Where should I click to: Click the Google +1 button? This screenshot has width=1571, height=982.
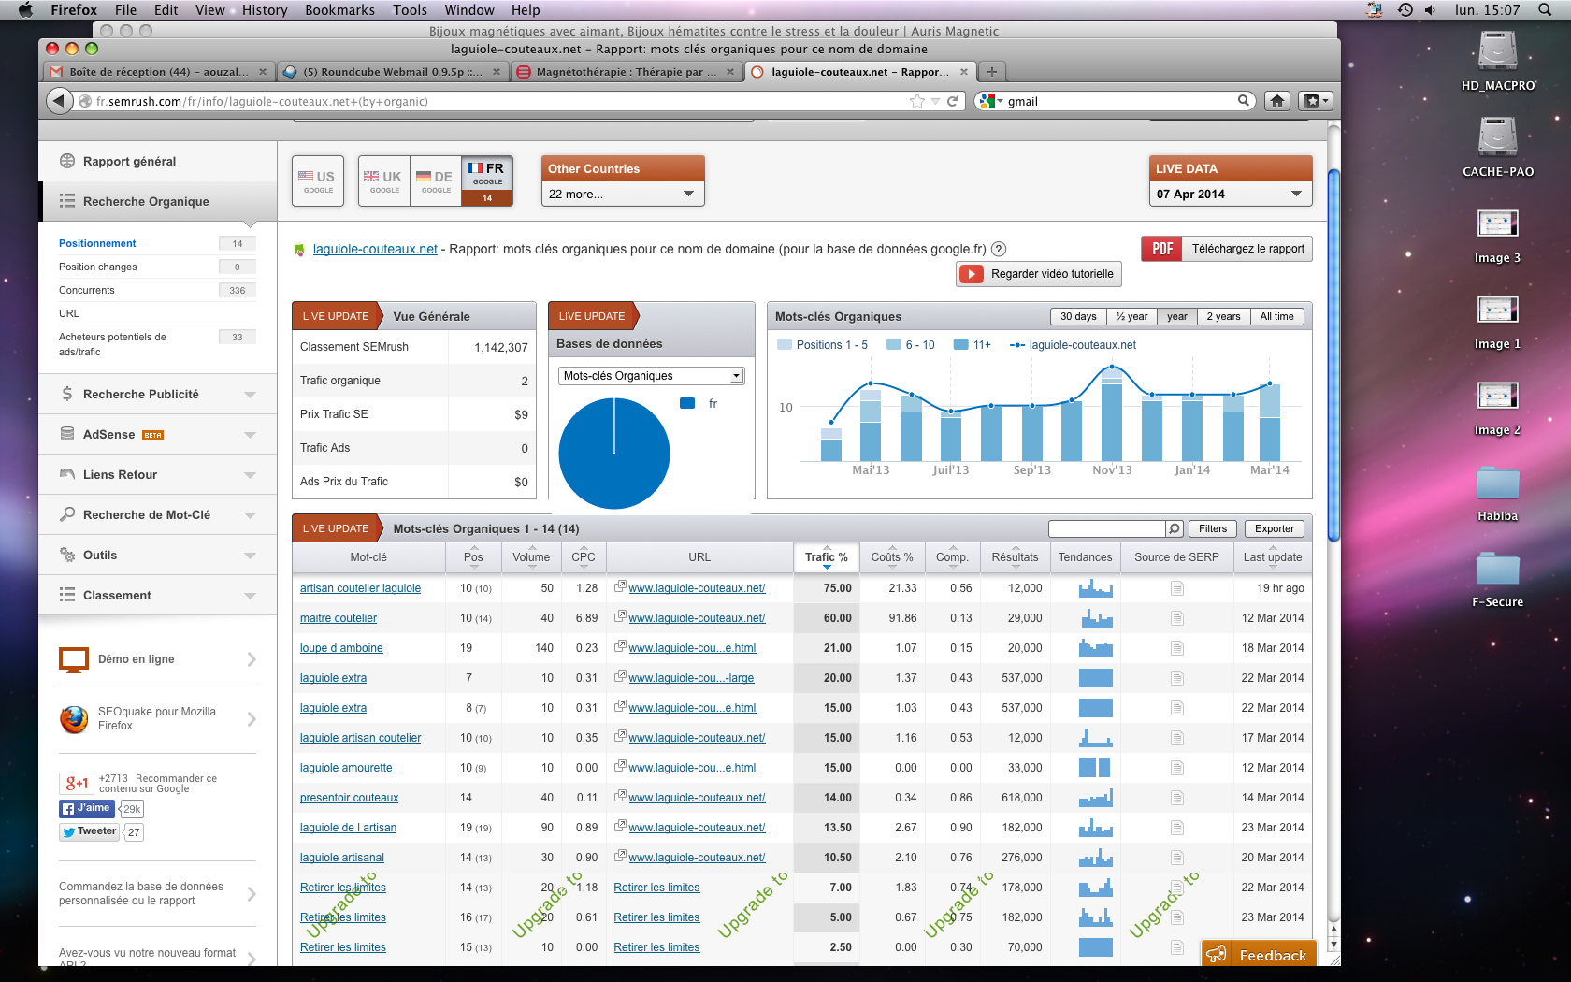pyautogui.click(x=77, y=783)
